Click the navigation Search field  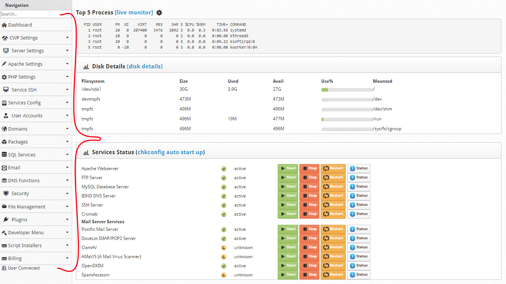click(x=36, y=14)
